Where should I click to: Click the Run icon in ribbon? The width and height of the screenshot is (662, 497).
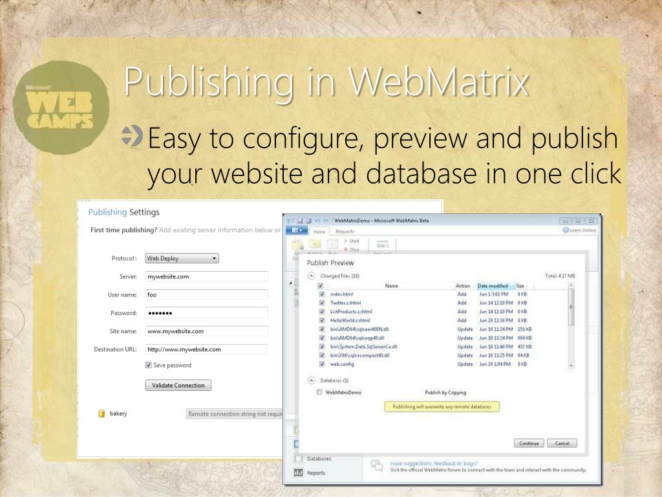click(x=333, y=244)
